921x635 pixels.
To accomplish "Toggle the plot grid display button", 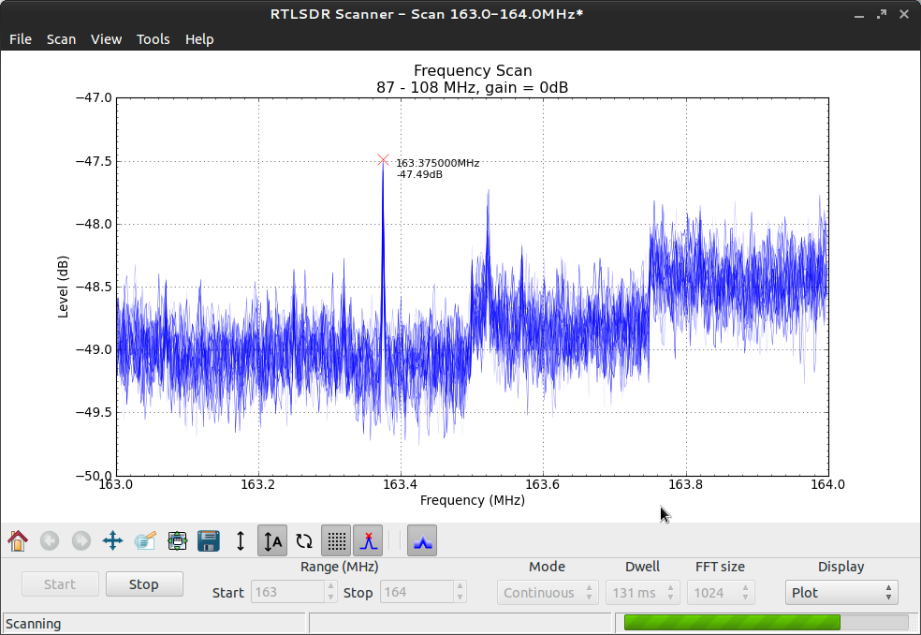I will [337, 540].
